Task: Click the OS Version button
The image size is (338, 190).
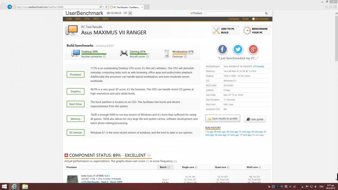Action: point(75,133)
